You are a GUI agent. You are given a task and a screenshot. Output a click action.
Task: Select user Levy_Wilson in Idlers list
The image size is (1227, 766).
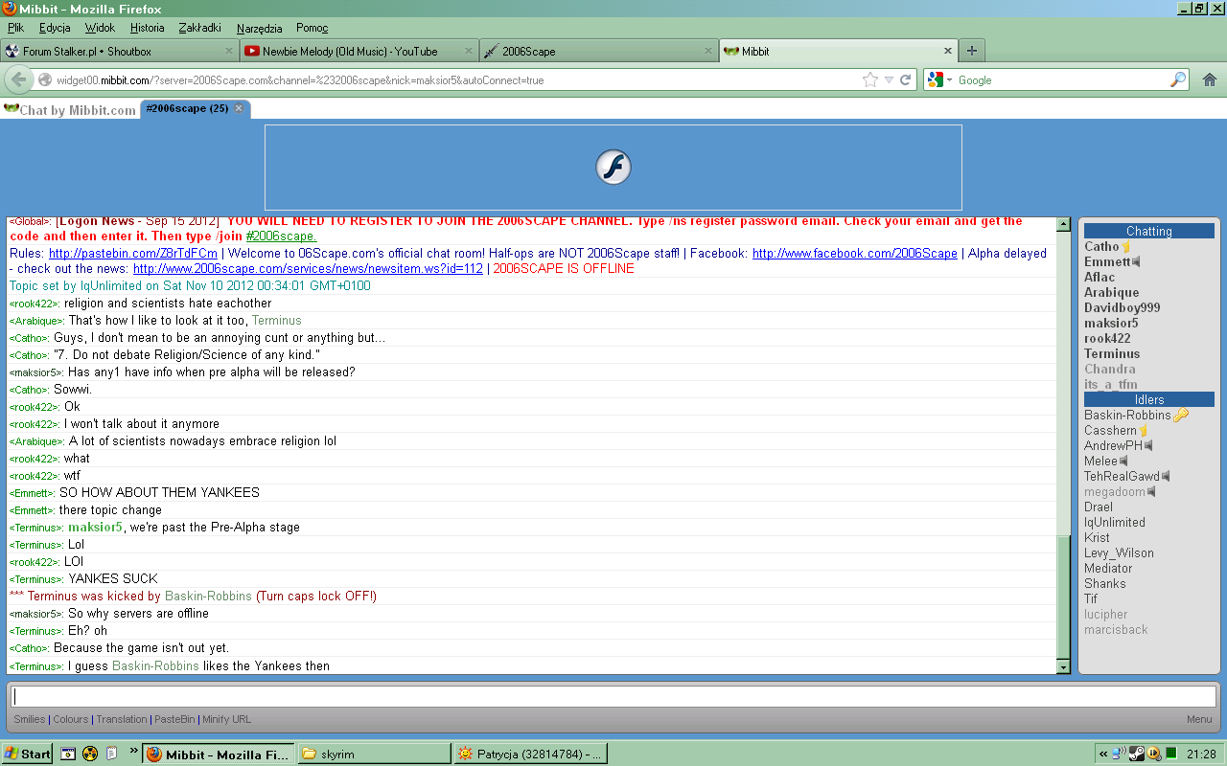(x=1119, y=552)
